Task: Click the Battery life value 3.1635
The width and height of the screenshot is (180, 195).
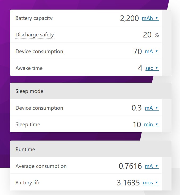Action: (x=128, y=183)
